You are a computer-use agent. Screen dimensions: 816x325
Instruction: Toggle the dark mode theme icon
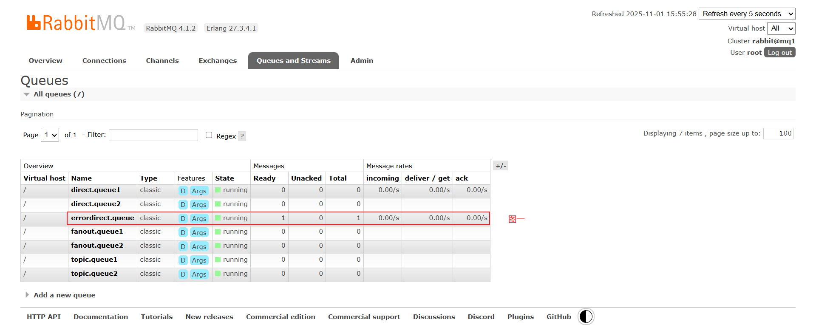[586, 317]
